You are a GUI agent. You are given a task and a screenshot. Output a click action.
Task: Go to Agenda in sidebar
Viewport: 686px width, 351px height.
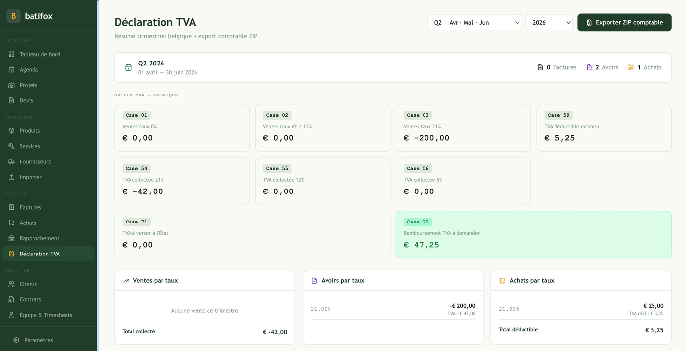pos(48,70)
